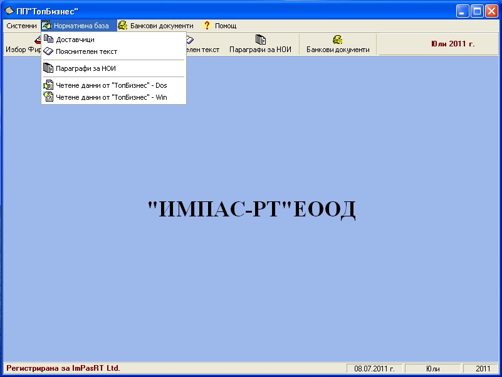Image resolution: width=502 pixels, height=377 pixels.
Task: Maximize the ПП"ТопБизнес" window
Action: pos(477,11)
